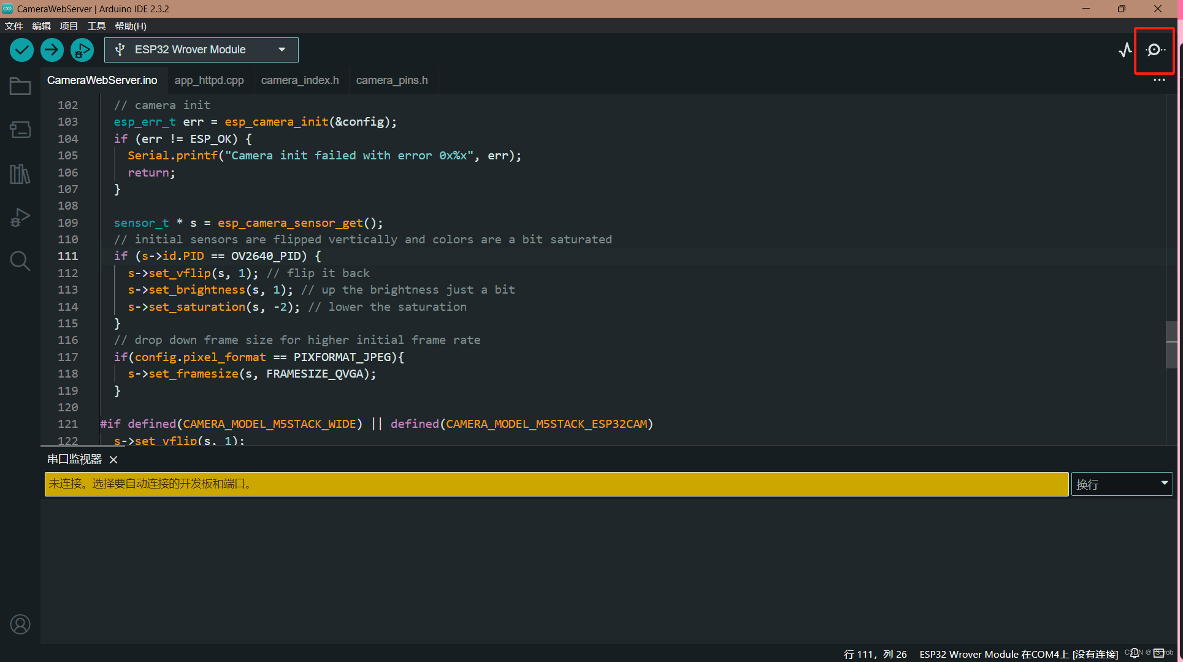Click the Verify checkmark button

[x=21, y=50]
